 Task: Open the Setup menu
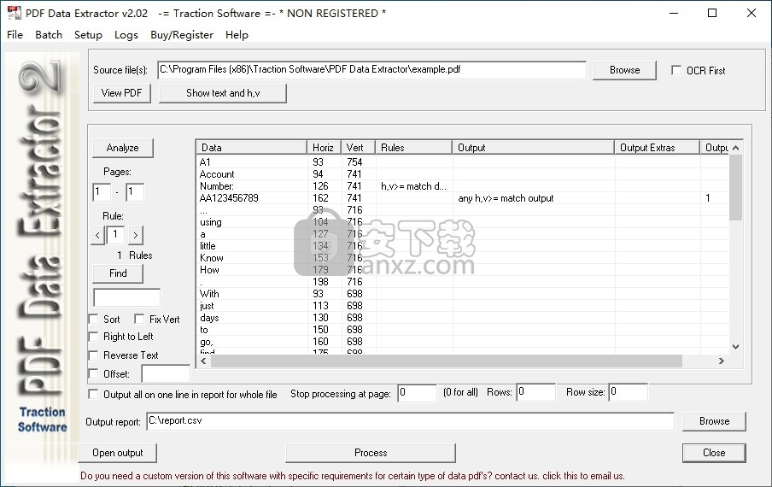[88, 35]
